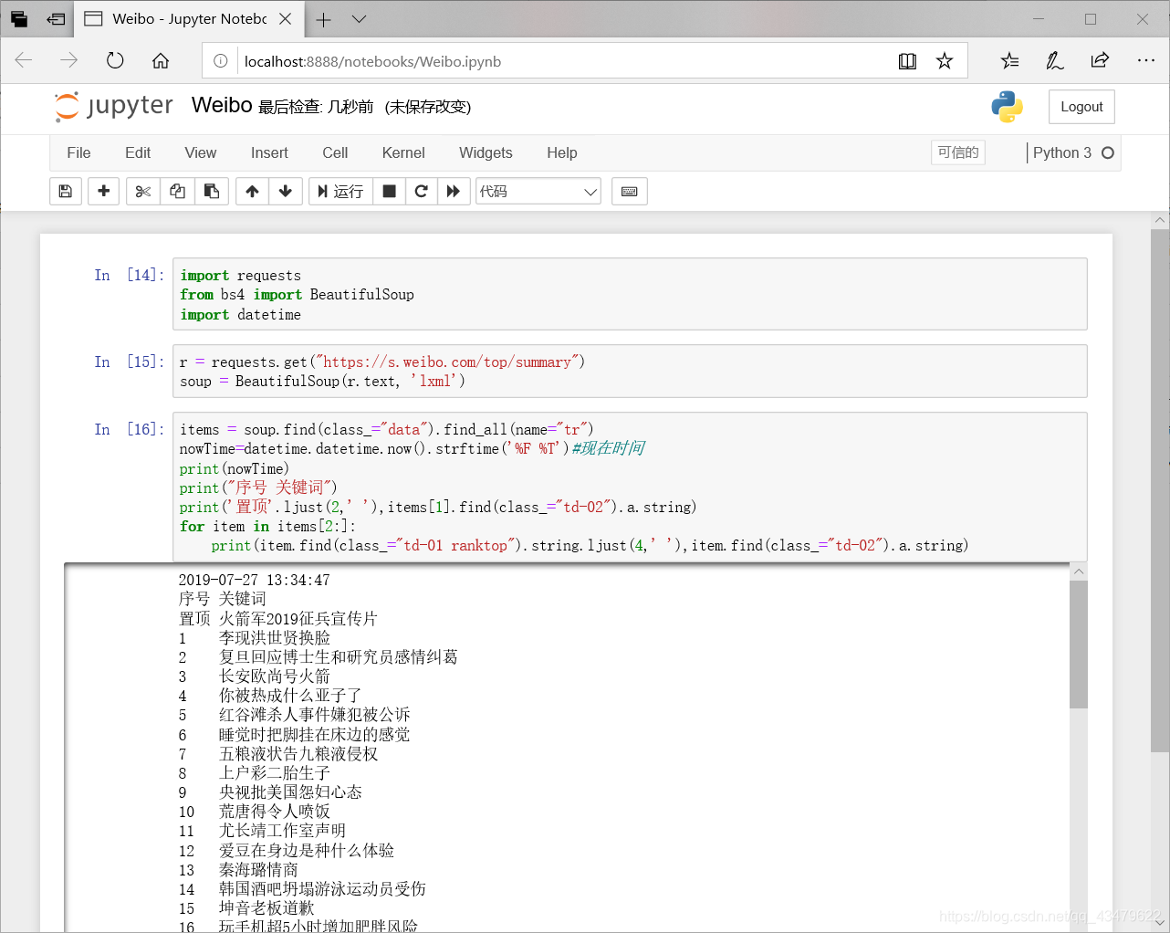The height and width of the screenshot is (933, 1170).
Task: Save the notebook with the floppy disk icon
Action: pyautogui.click(x=66, y=191)
